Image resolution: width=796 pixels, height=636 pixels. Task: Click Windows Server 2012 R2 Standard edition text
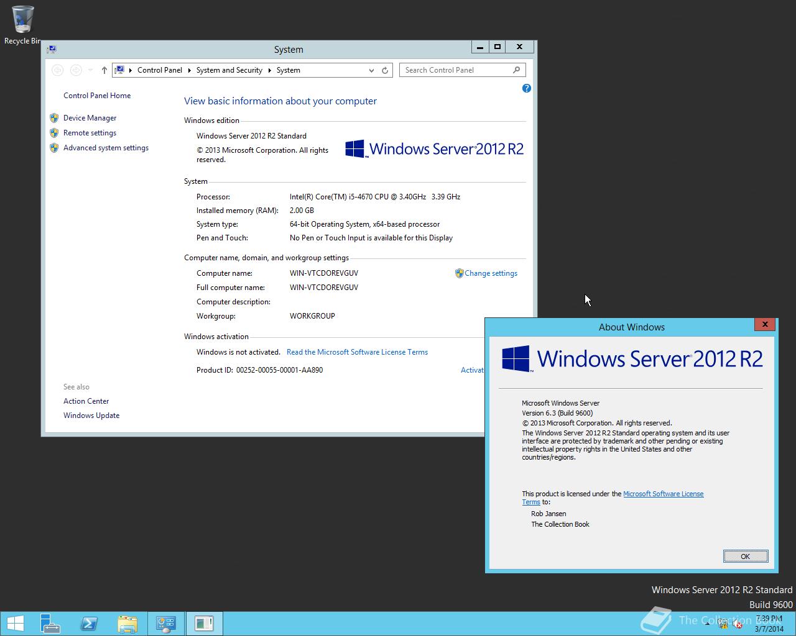tap(251, 136)
